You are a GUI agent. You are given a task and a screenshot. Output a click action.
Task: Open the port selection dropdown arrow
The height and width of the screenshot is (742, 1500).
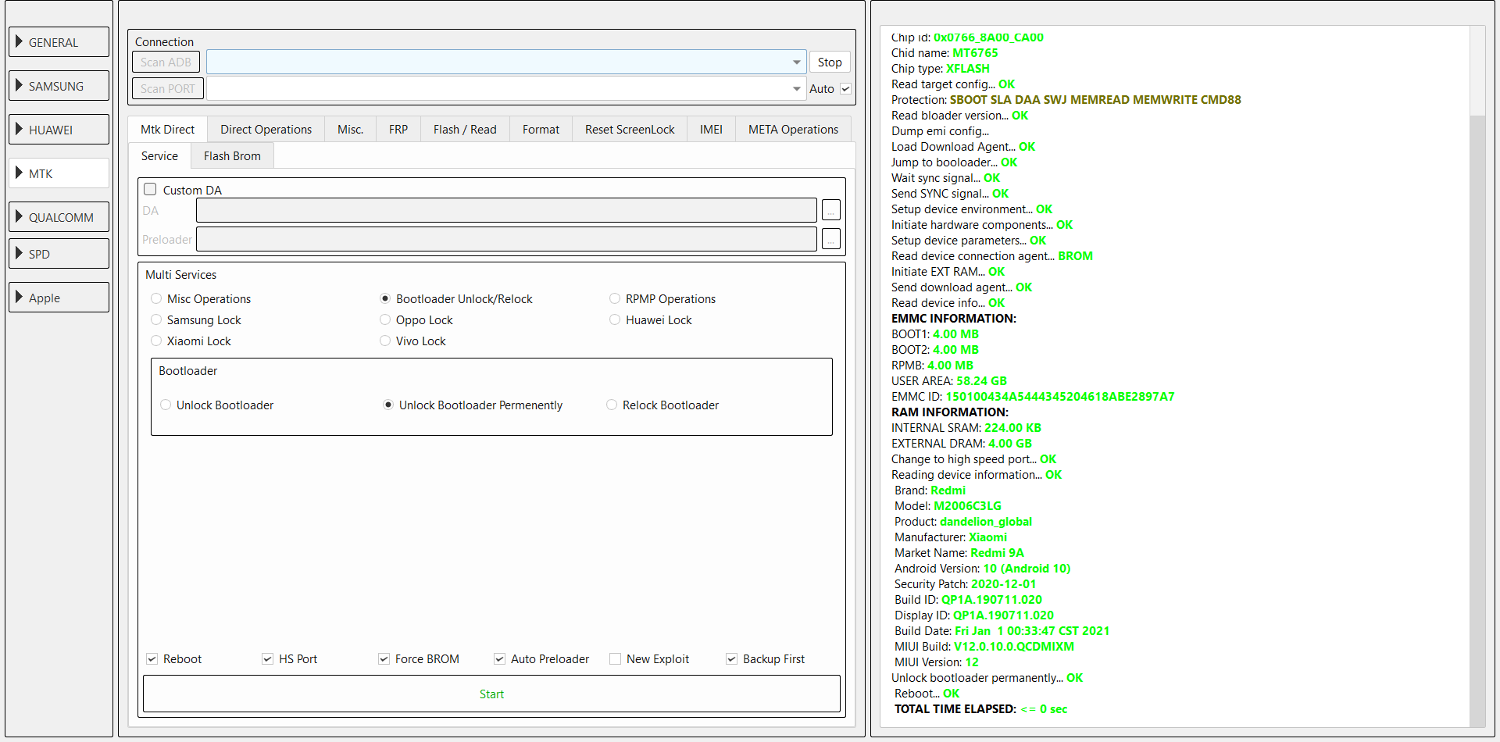(x=796, y=89)
